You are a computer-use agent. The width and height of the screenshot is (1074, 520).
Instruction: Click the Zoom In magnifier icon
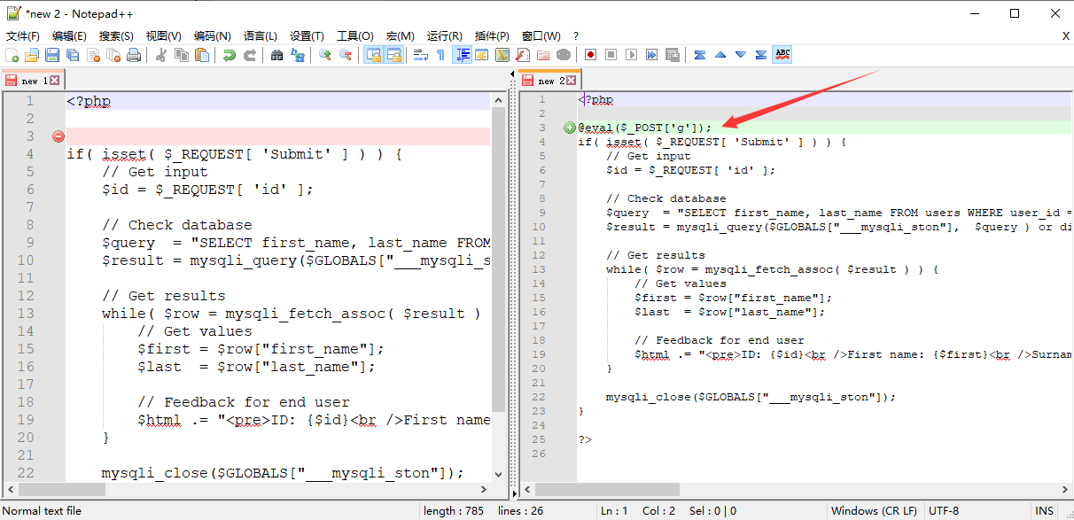325,55
